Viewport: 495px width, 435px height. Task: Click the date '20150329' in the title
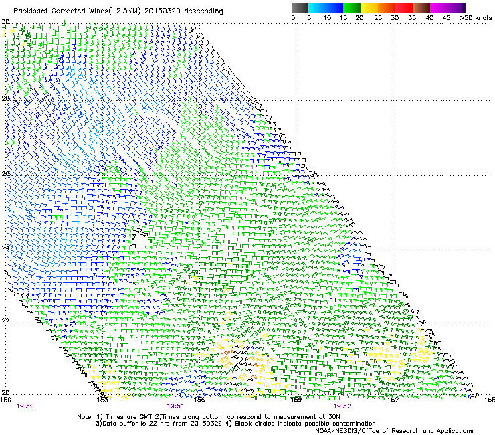pyautogui.click(x=163, y=11)
